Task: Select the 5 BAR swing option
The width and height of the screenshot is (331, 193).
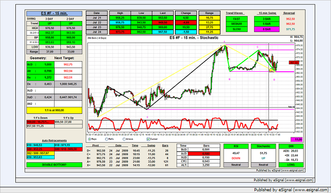Action: 266,24
